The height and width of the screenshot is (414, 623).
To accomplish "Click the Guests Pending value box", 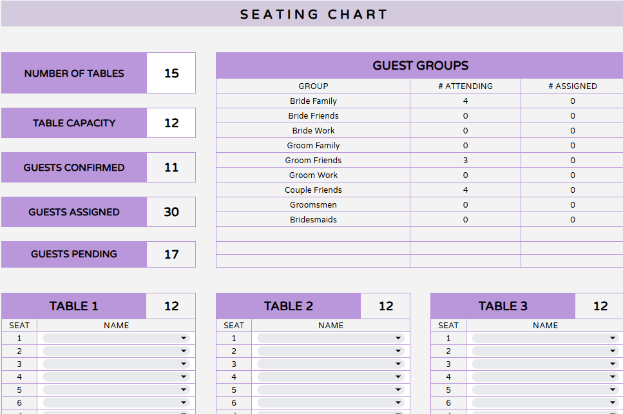I will coord(171,254).
